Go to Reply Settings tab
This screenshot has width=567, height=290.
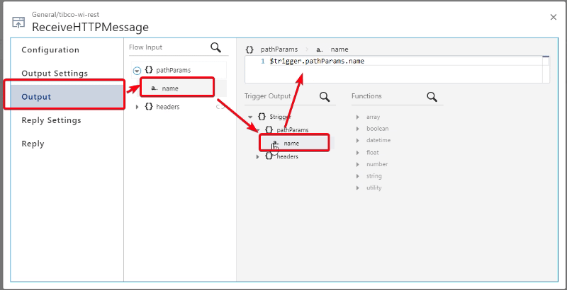point(51,120)
